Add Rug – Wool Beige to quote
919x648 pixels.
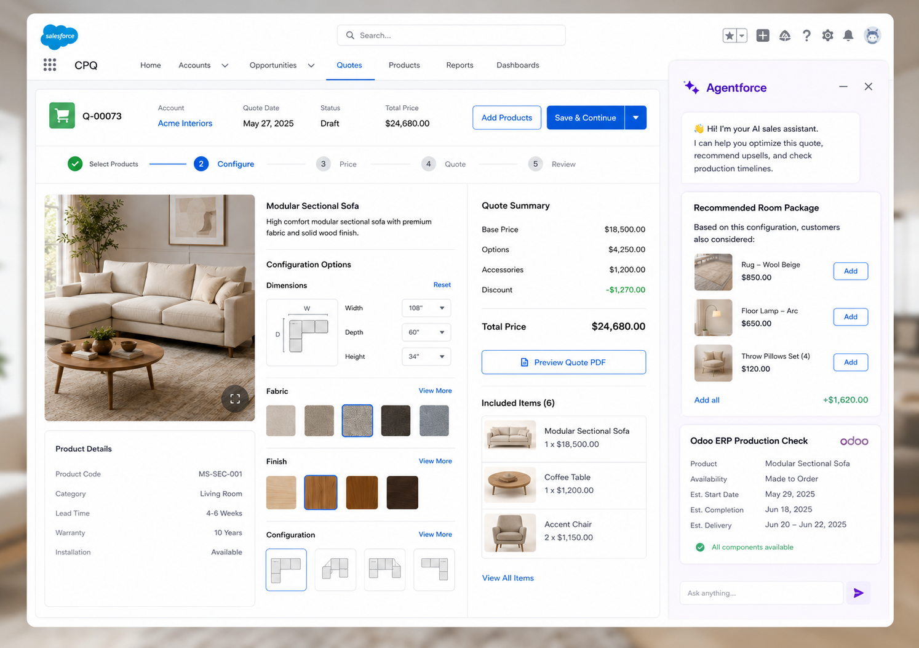(x=851, y=271)
